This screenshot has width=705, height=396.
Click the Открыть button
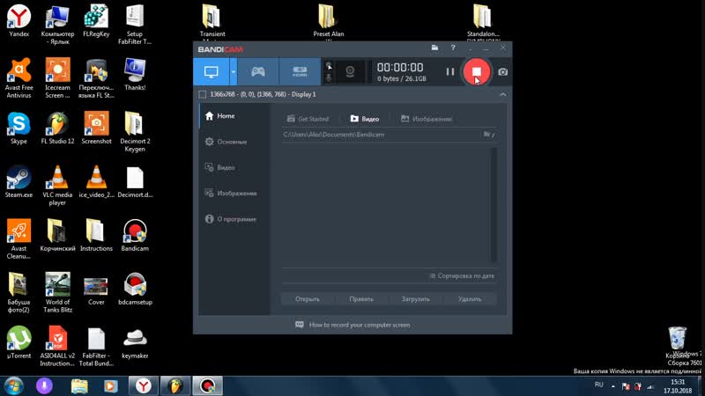[308, 299]
